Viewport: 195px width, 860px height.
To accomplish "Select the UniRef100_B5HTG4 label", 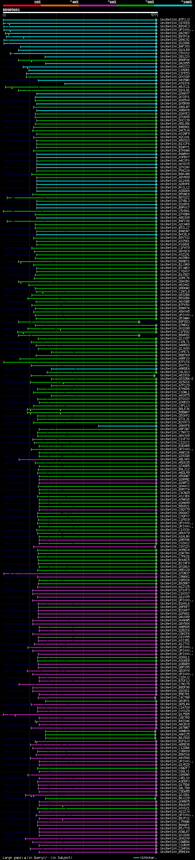I will [x=175, y=754].
